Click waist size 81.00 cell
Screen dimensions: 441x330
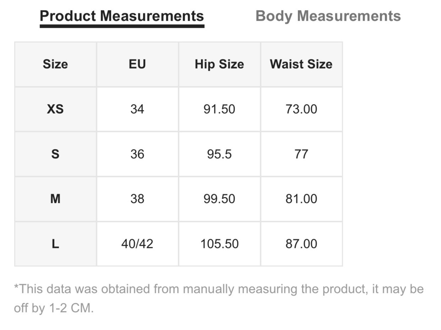pos(301,199)
